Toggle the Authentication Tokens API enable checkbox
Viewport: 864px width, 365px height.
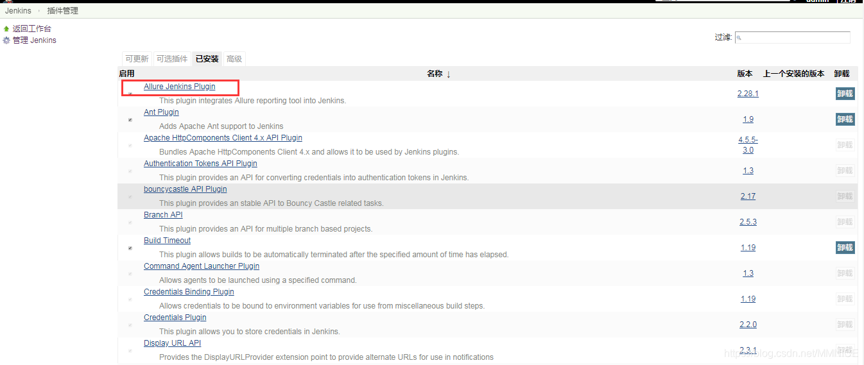[x=130, y=171]
